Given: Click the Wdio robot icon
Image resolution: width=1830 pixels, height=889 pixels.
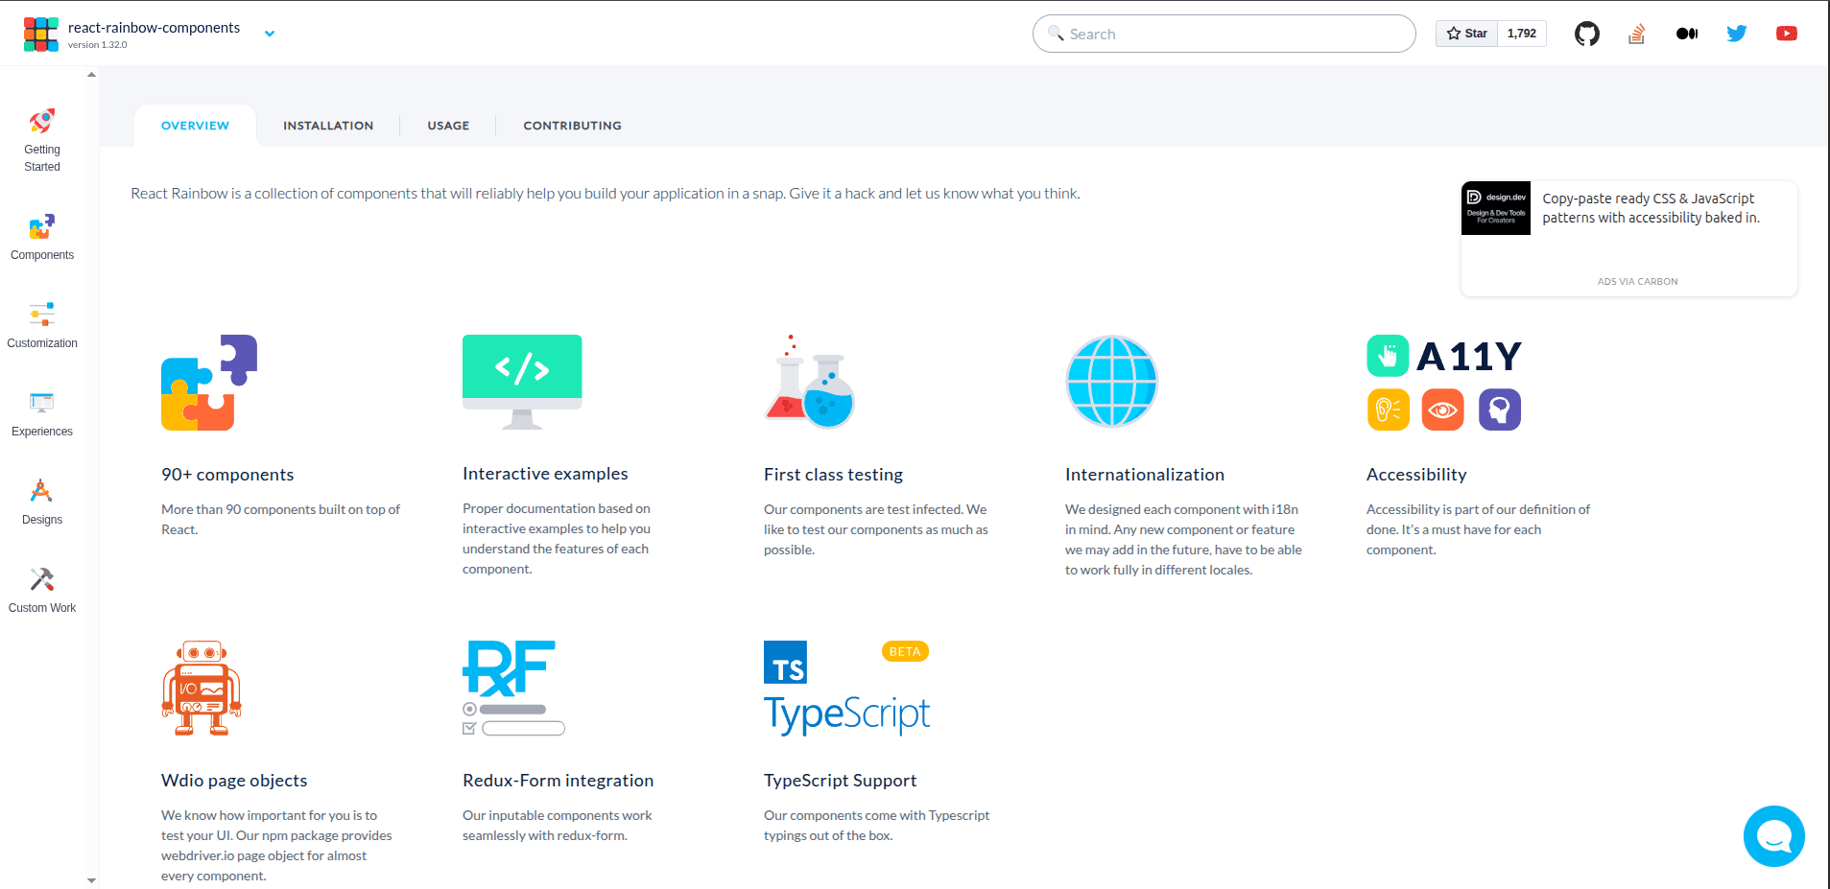Looking at the screenshot, I should [202, 688].
